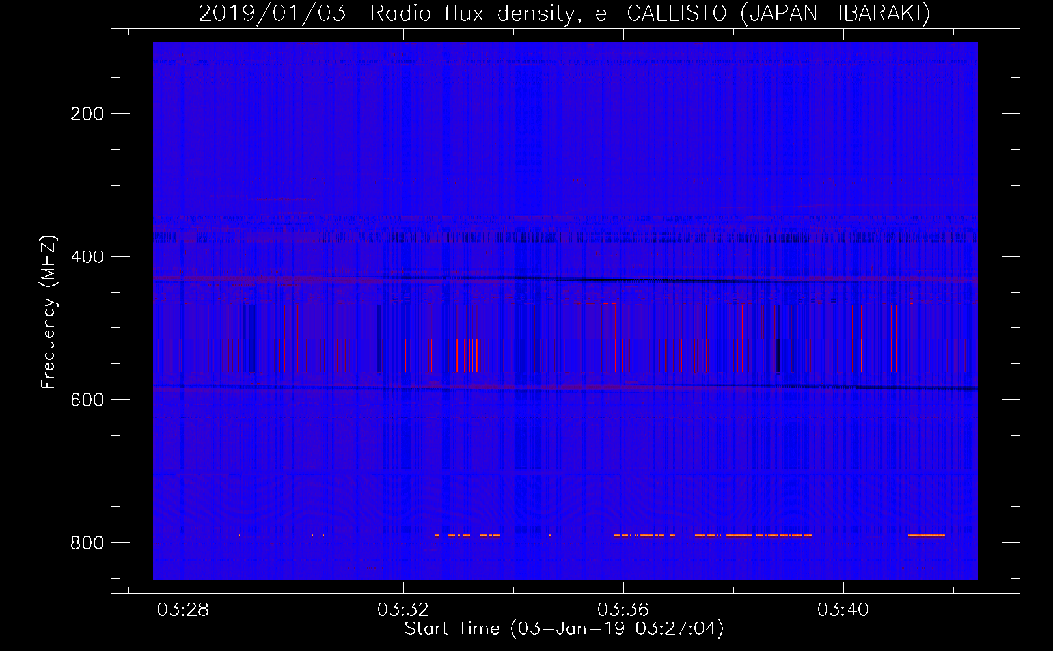Click the 03:36 time tick label
The height and width of the screenshot is (651, 1053).
(x=623, y=609)
